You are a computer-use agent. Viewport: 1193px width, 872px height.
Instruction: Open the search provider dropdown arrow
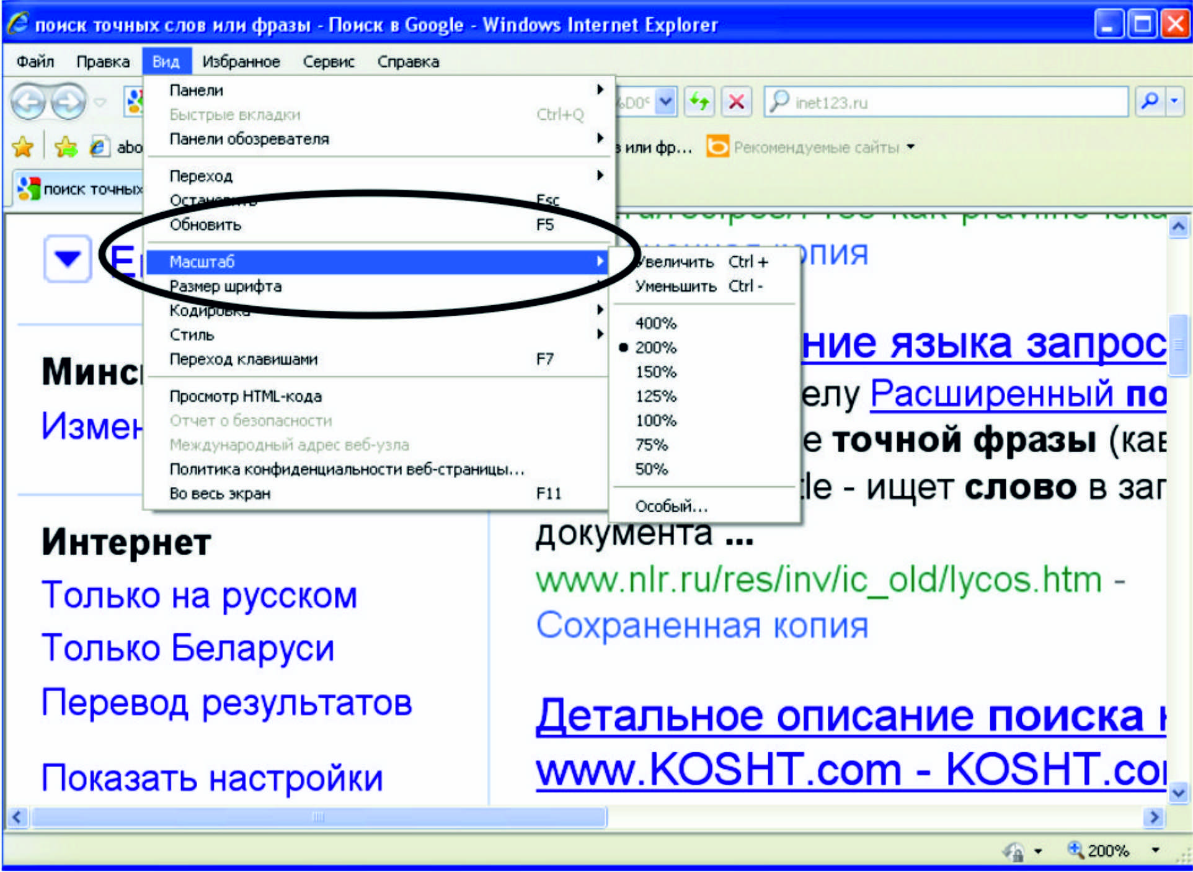click(1175, 101)
